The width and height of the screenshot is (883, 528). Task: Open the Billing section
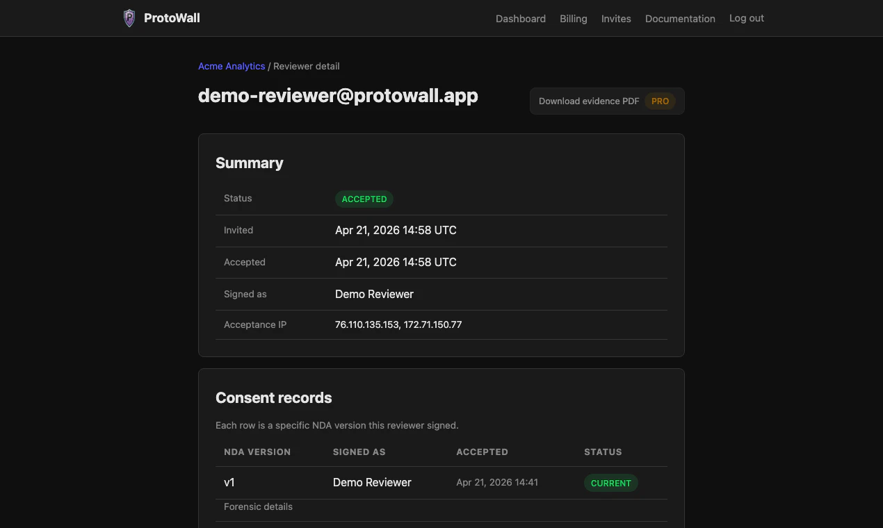(573, 19)
